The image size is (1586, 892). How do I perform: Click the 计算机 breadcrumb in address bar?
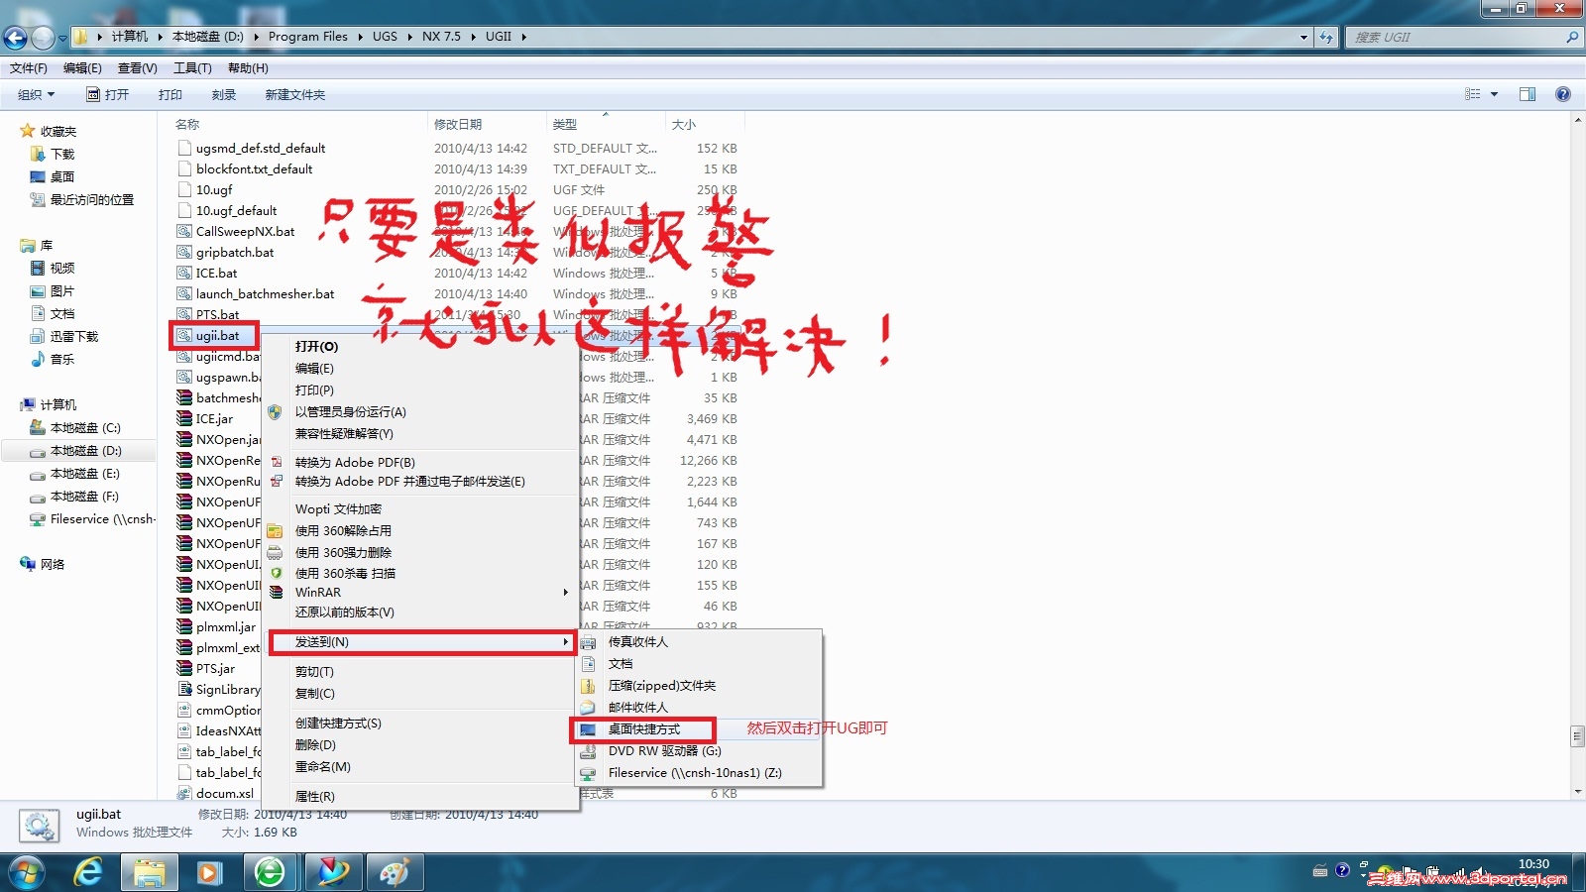click(x=130, y=37)
